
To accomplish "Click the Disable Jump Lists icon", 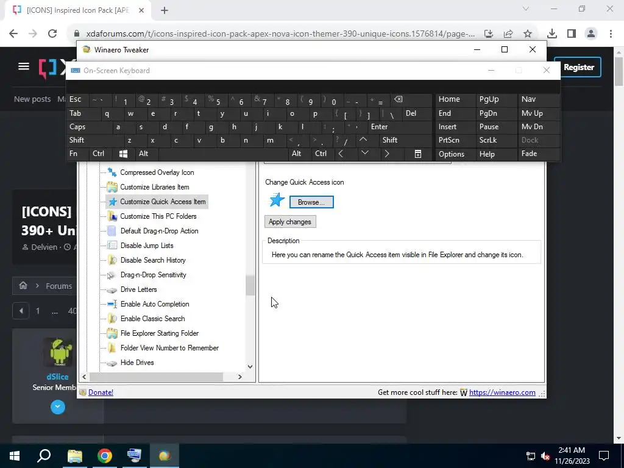I will (112, 246).
